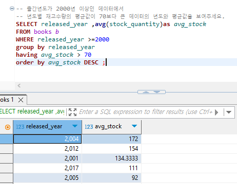The height and width of the screenshot is (184, 237).
Task: Click the editor scroll left arrow
Action: pyautogui.click(x=19, y=86)
